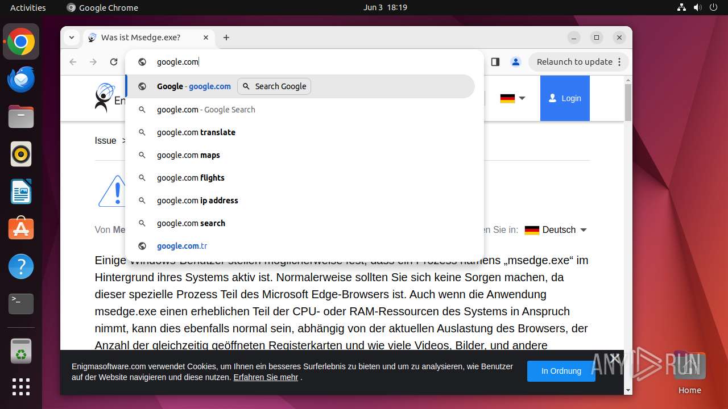The image size is (728, 409).
Task: Open the German flag language dropdown in header
Action: [x=512, y=98]
